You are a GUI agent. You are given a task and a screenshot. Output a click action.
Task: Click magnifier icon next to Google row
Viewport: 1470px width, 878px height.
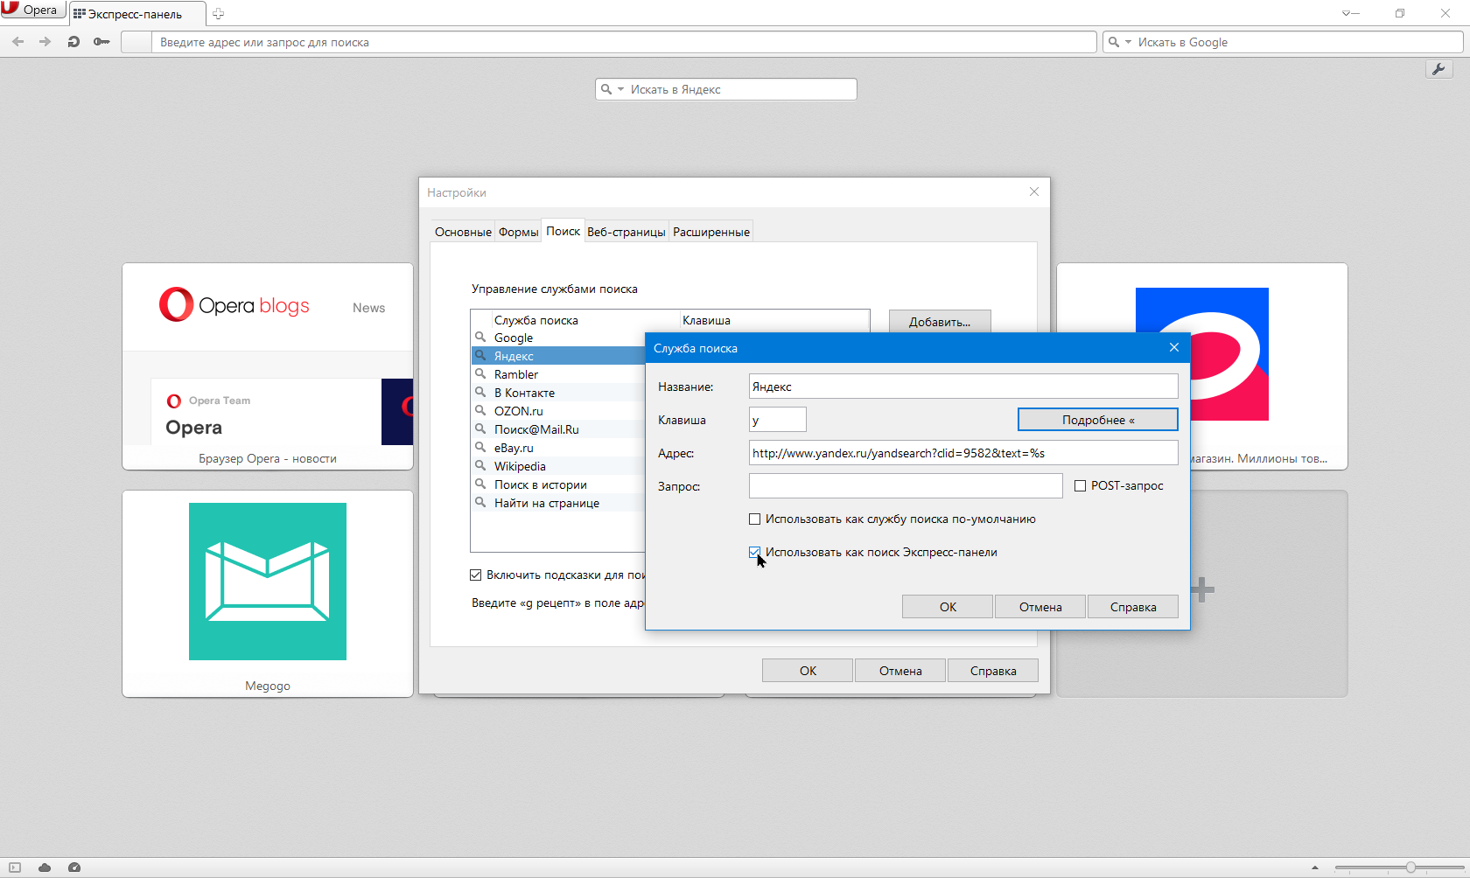480,337
